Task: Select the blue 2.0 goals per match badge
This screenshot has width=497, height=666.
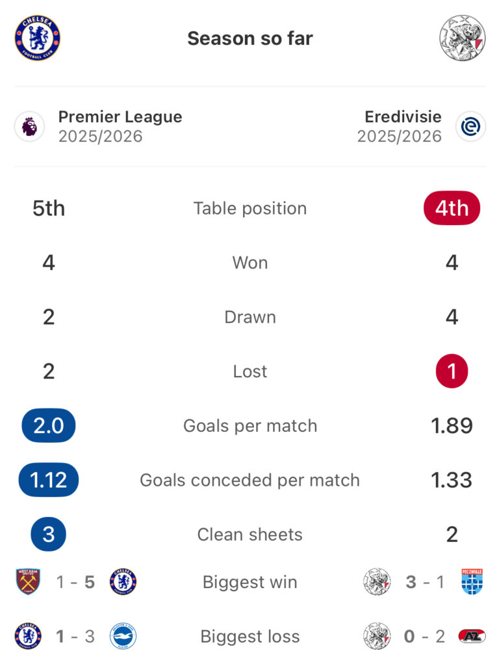Action: coord(48,425)
